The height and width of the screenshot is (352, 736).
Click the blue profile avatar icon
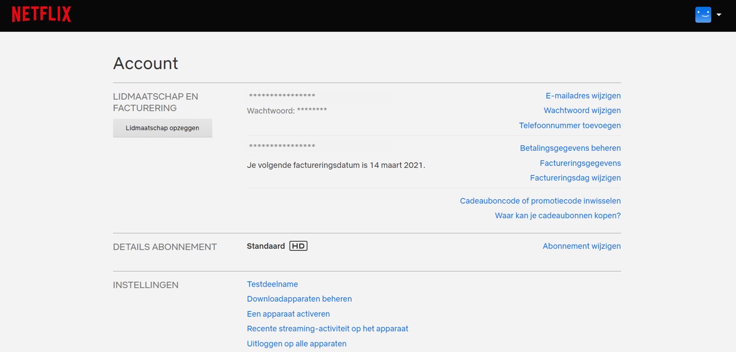(x=703, y=14)
